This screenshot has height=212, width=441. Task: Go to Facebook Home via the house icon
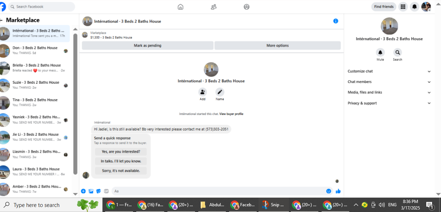tap(180, 6)
